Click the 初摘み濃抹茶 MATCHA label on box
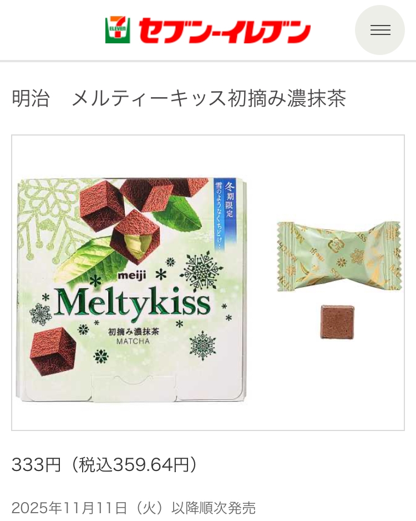416x521 pixels. pyautogui.click(x=133, y=336)
